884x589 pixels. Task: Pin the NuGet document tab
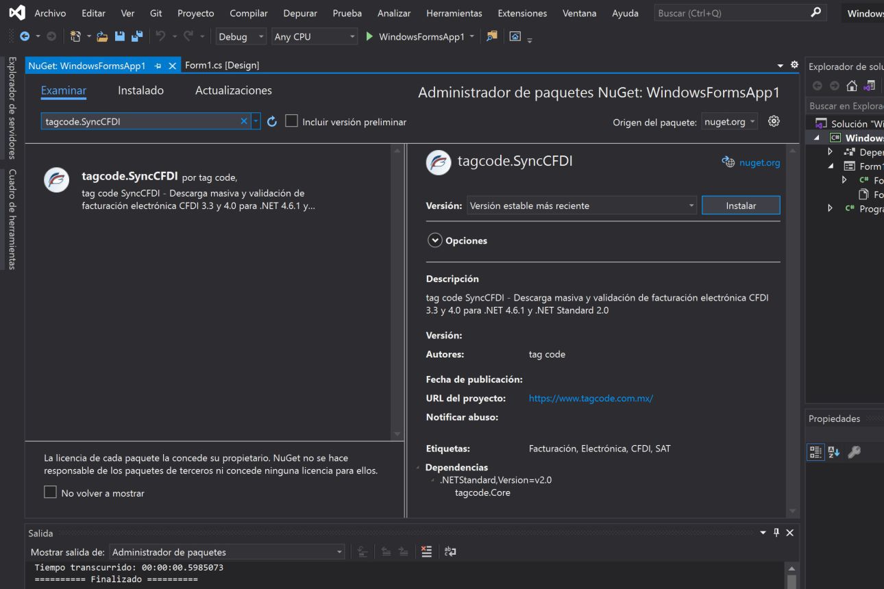coord(158,66)
